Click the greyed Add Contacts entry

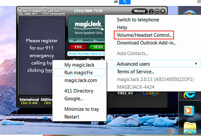coord(132,53)
